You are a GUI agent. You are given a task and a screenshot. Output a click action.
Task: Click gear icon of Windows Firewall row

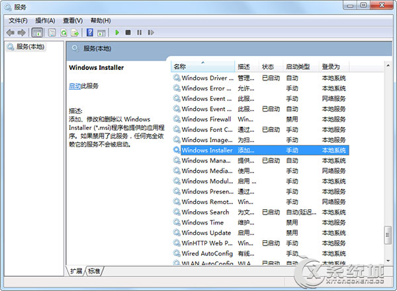tap(177, 119)
